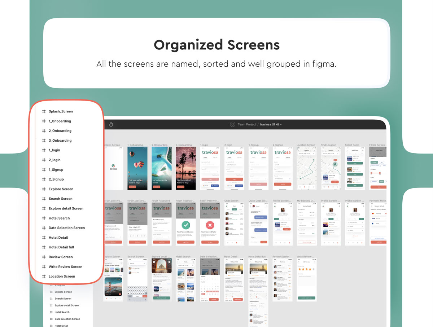Select the Review Screen frame on canvas
This screenshot has width=433, height=327.
(x=283, y=280)
